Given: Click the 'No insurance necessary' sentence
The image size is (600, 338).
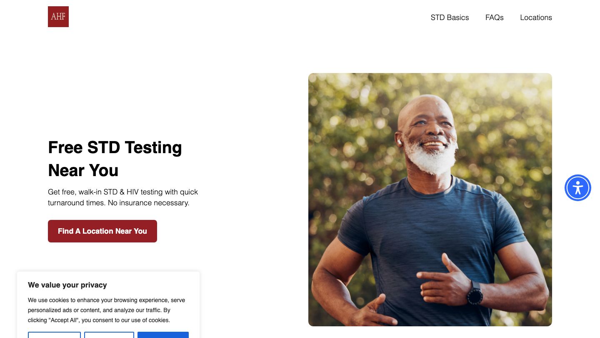Looking at the screenshot, I should [148, 203].
